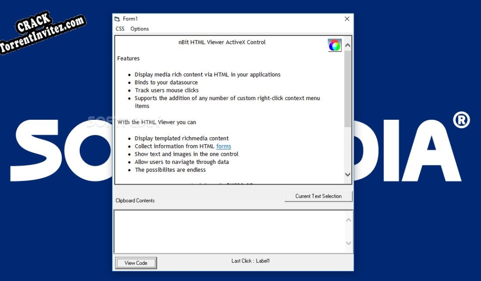Click the color wheel image in the viewer

(x=334, y=45)
